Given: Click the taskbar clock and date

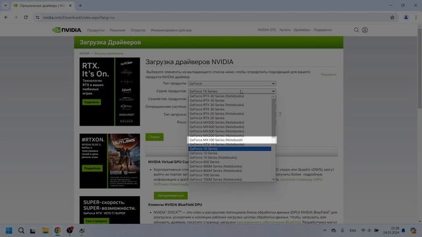Looking at the screenshot, I should coord(391,230).
